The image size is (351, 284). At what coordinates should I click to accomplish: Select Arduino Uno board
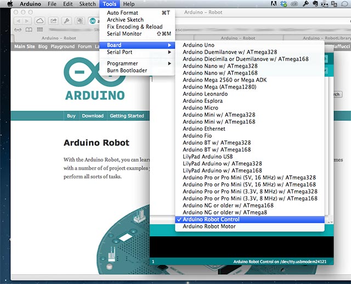click(x=250, y=45)
